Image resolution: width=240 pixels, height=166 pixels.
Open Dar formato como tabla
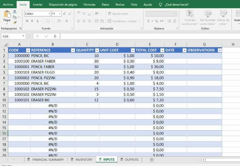pos(208,18)
